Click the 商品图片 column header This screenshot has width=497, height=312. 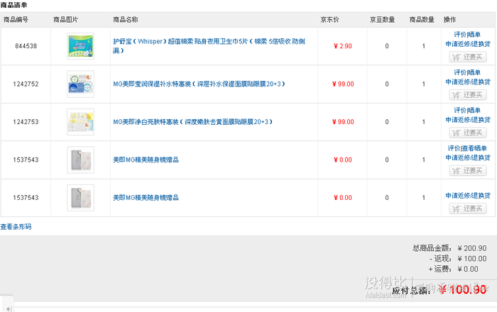(65, 20)
